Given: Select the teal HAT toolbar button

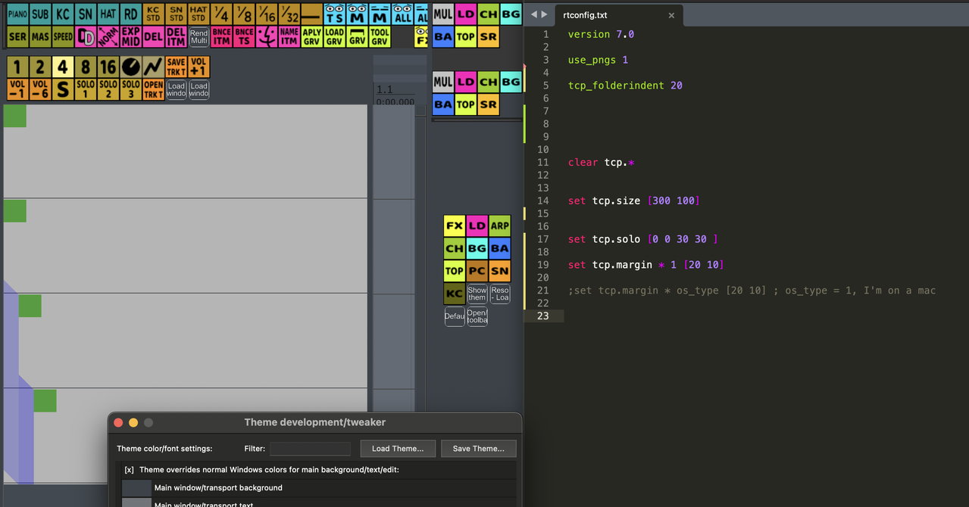Looking at the screenshot, I should click(108, 14).
